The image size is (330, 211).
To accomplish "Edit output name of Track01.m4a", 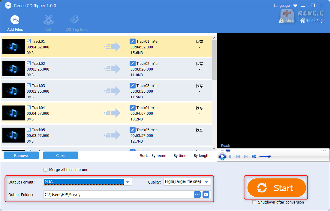I will tap(132, 41).
